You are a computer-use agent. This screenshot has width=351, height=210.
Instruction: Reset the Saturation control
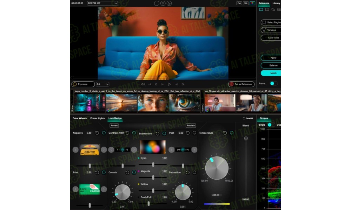click(187, 172)
